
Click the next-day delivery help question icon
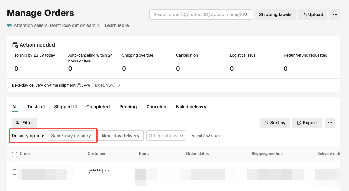tap(79, 85)
